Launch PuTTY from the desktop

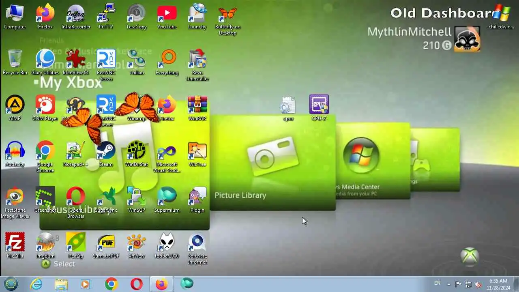tap(106, 17)
